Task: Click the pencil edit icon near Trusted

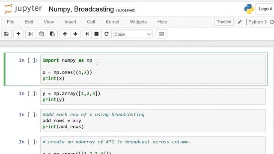Action: pos(240,22)
